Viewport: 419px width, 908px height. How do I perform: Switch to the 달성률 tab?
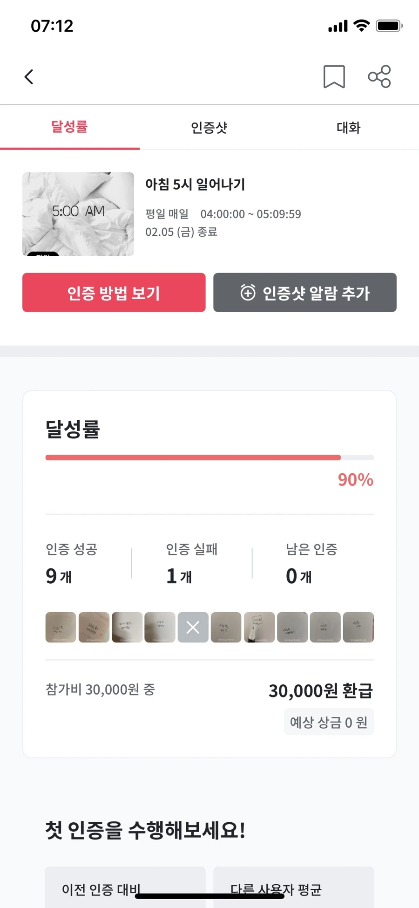tap(70, 127)
